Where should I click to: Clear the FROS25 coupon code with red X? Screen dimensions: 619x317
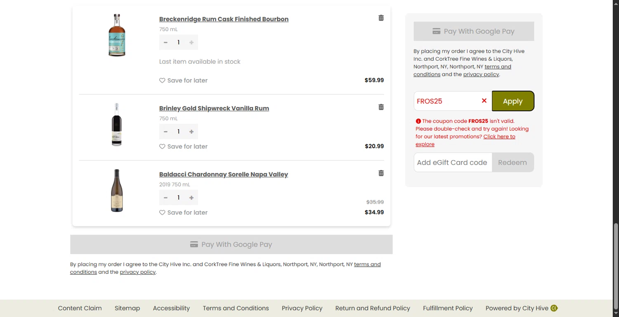(484, 101)
